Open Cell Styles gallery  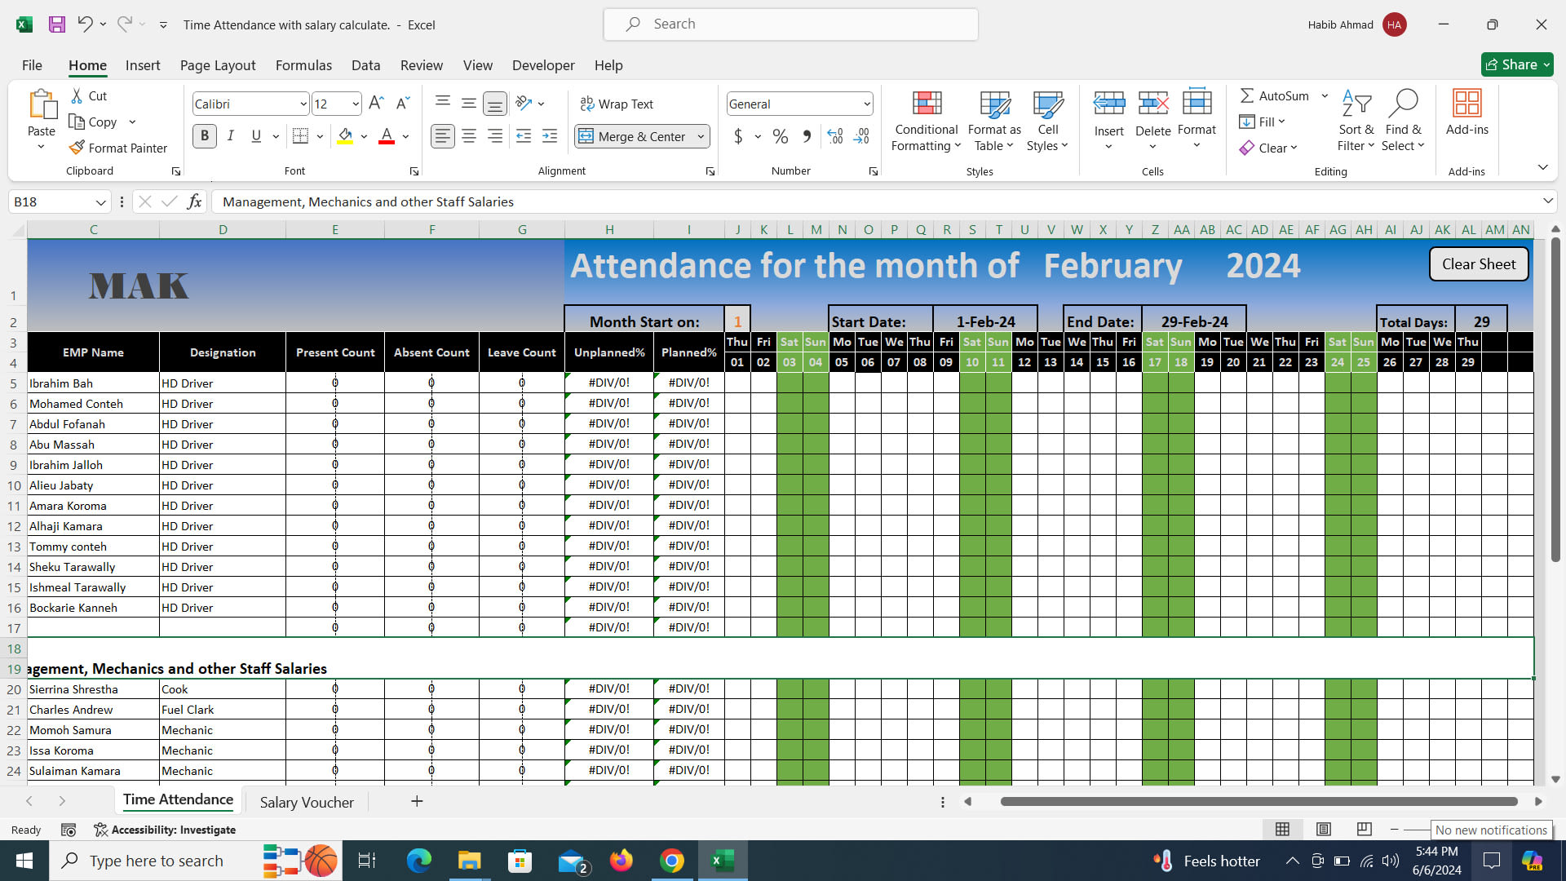click(1047, 121)
